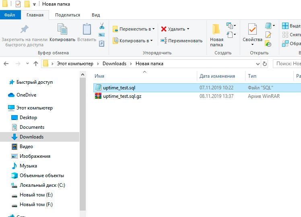The image size is (301, 217).
Task: Expand Easy access dropdown
Action: (x=231, y=35)
